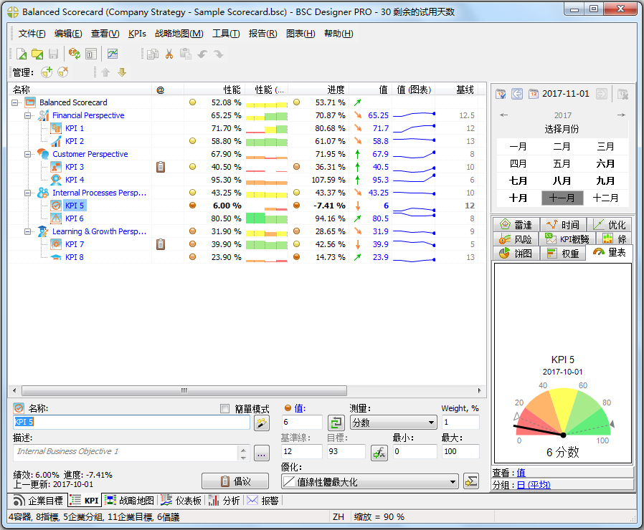
Task: Collapse the Balanced Scorecard root node
Action: pos(15,102)
